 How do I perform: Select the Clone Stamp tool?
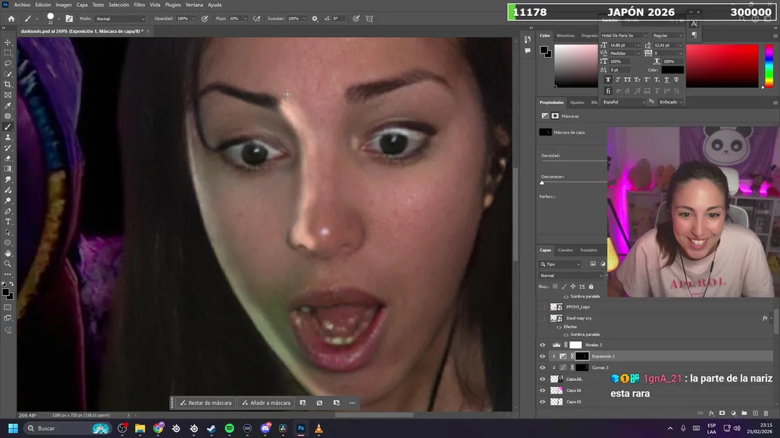pyautogui.click(x=8, y=137)
